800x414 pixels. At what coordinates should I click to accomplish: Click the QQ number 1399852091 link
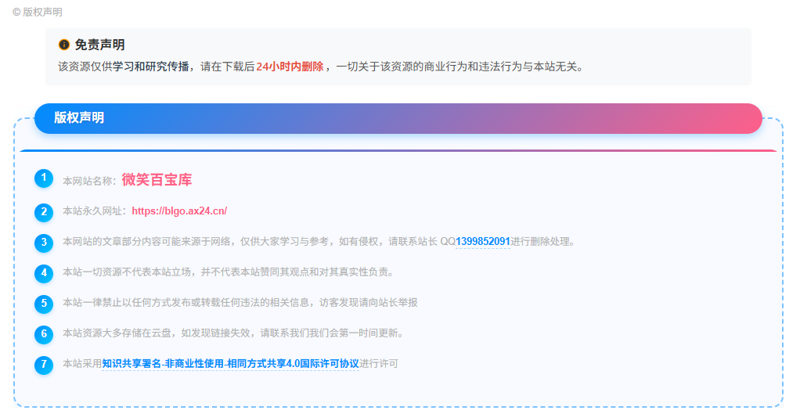click(483, 242)
